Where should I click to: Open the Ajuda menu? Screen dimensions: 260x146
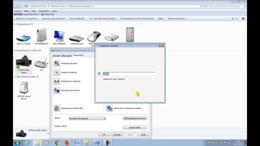click(x=54, y=11)
